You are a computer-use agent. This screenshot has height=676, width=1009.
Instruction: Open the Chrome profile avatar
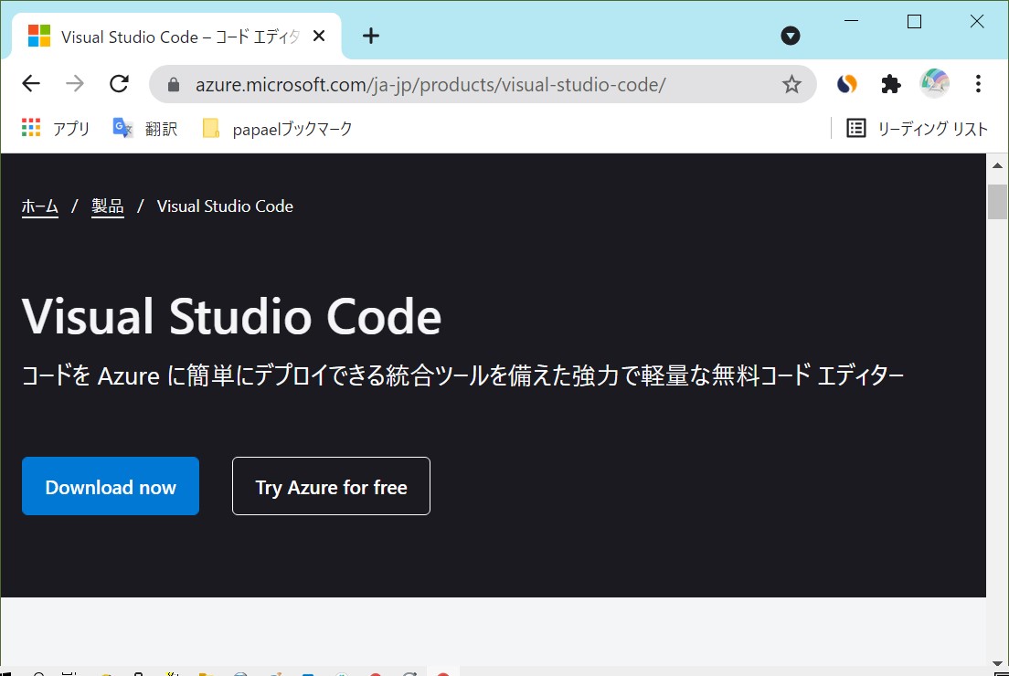click(x=934, y=84)
